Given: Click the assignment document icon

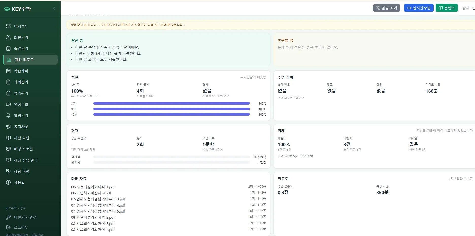Looking at the screenshot, I should [x=8, y=82].
